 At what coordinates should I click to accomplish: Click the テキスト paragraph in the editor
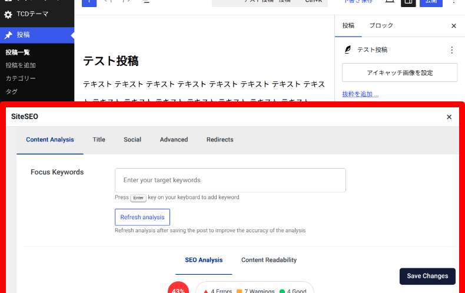tap(204, 92)
